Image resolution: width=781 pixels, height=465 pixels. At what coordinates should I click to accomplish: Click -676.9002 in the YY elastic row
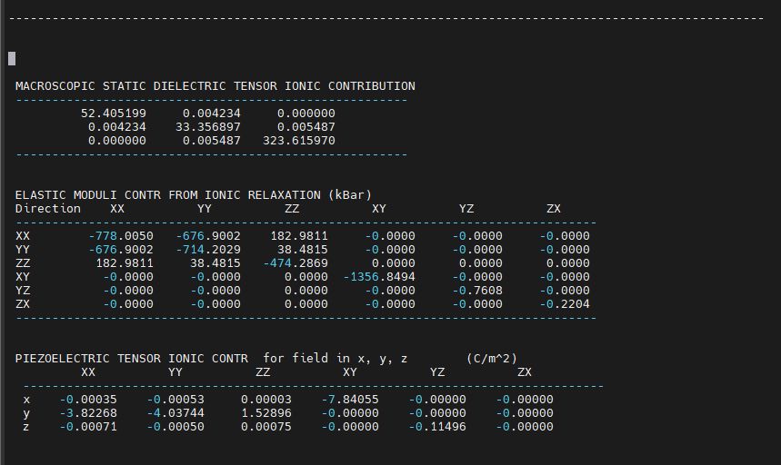pos(121,250)
